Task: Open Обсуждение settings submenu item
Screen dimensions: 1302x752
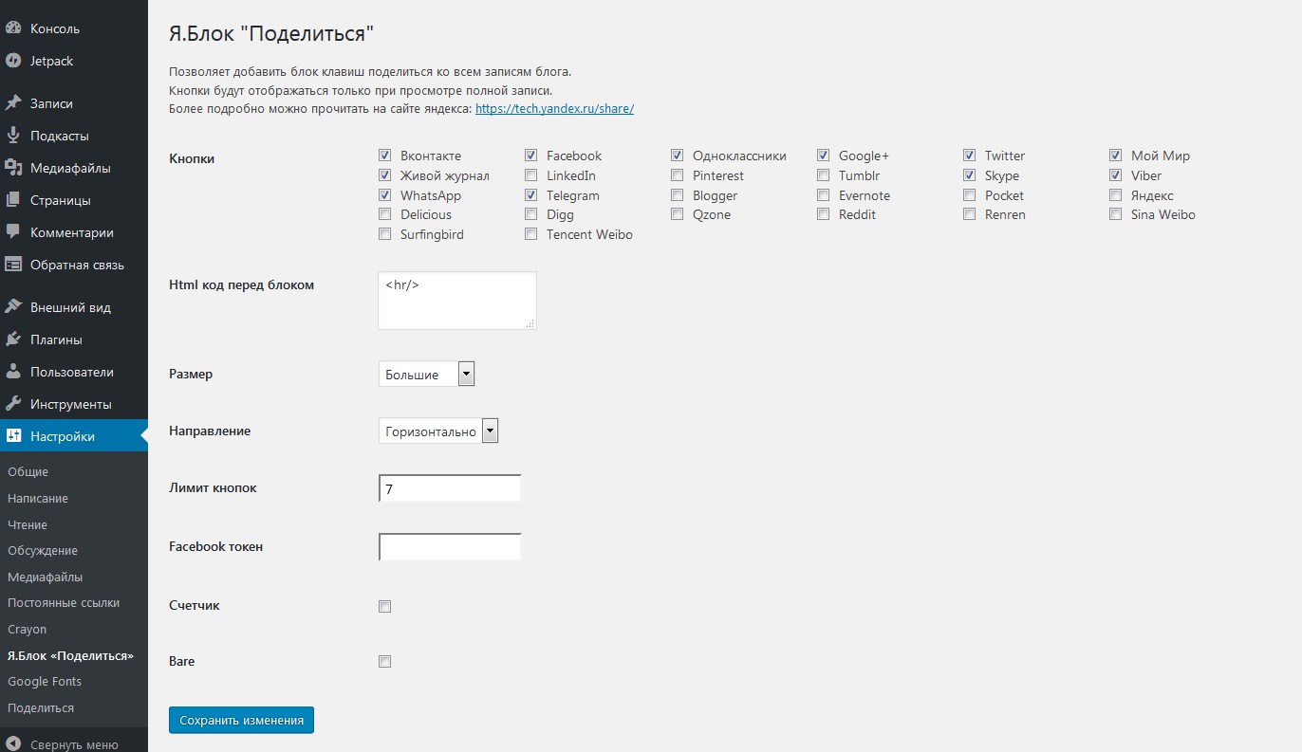Action: 43,550
